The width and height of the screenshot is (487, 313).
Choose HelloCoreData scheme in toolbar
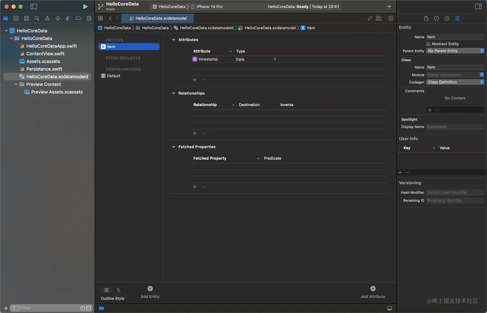[x=169, y=6]
